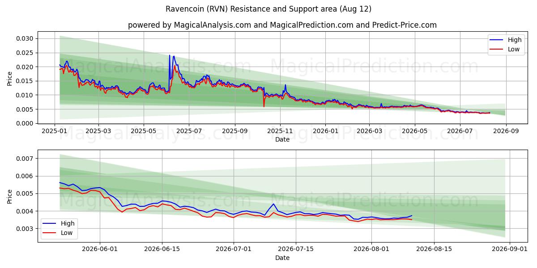Click the '2025-01' x-axis label on the top chart

[x=55, y=132]
